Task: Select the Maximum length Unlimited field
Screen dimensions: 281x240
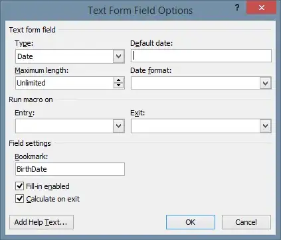Action: point(64,83)
